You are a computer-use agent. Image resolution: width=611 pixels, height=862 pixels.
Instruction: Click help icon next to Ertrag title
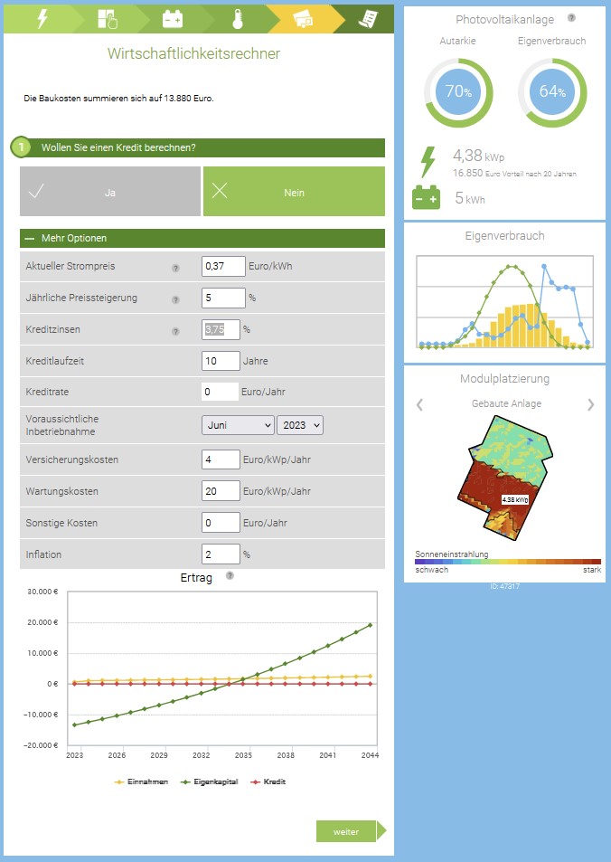230,576
